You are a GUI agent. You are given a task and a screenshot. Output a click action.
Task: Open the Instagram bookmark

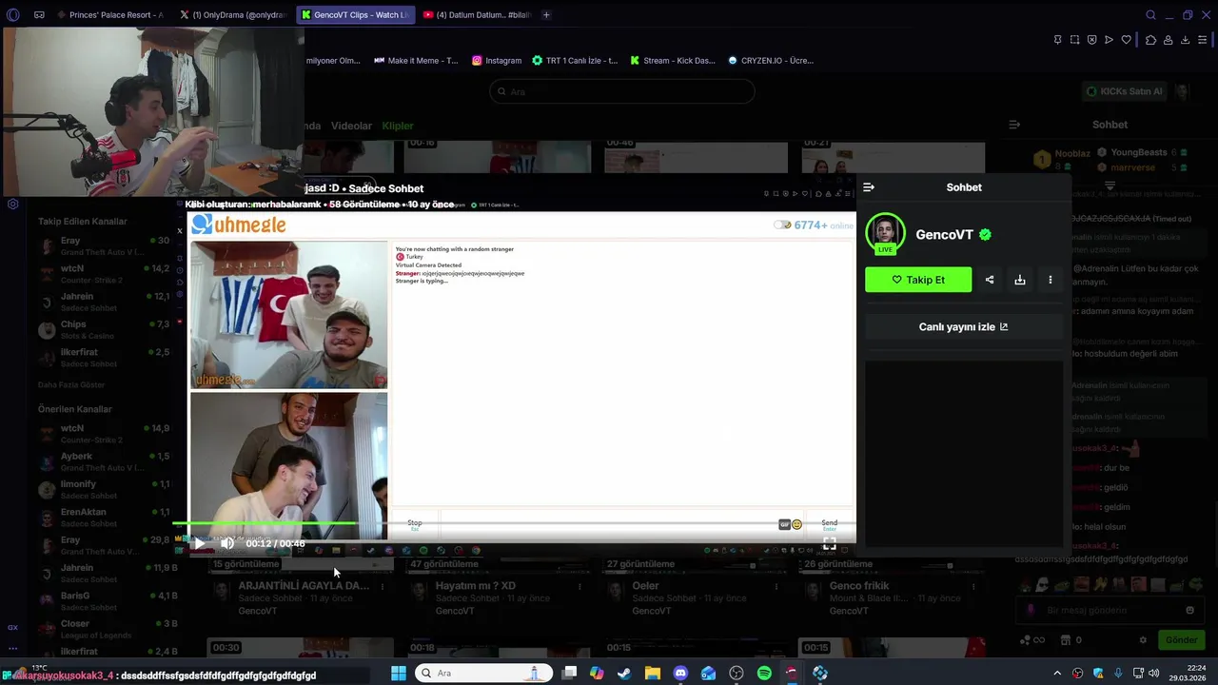(497, 60)
